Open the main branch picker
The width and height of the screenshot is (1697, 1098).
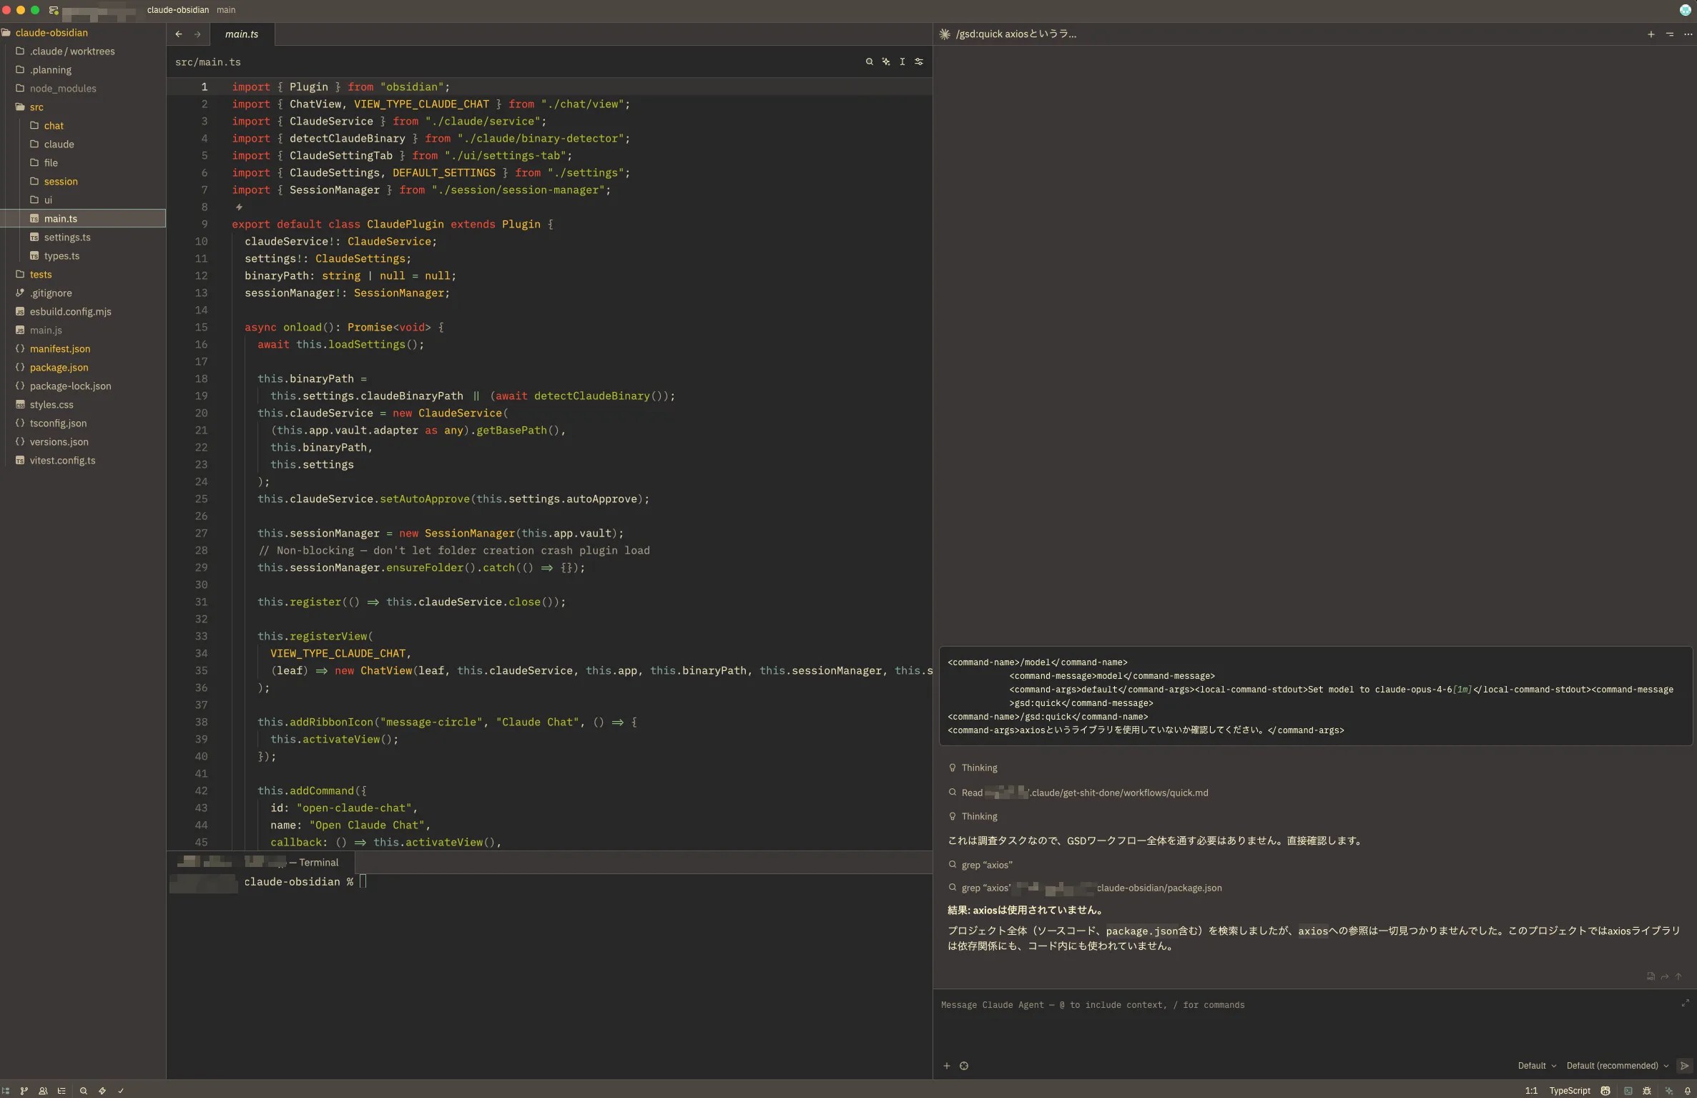pyautogui.click(x=226, y=10)
